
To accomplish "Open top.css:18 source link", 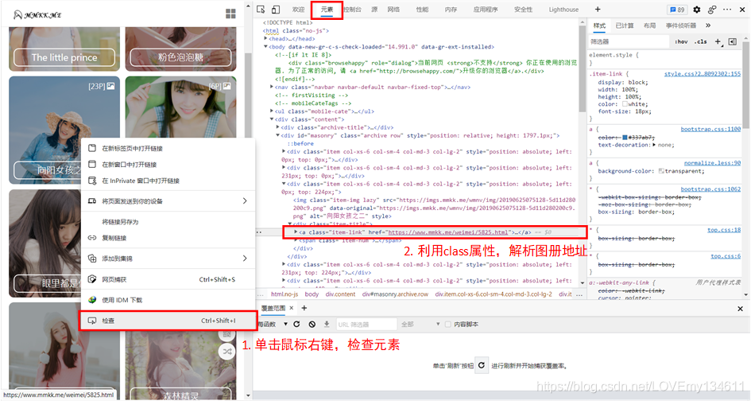I will 724,230.
